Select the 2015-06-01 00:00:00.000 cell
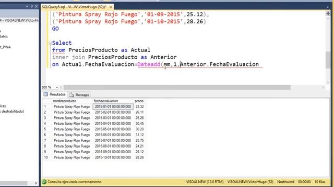This screenshot has width=334, height=187. [x=113, y=135]
